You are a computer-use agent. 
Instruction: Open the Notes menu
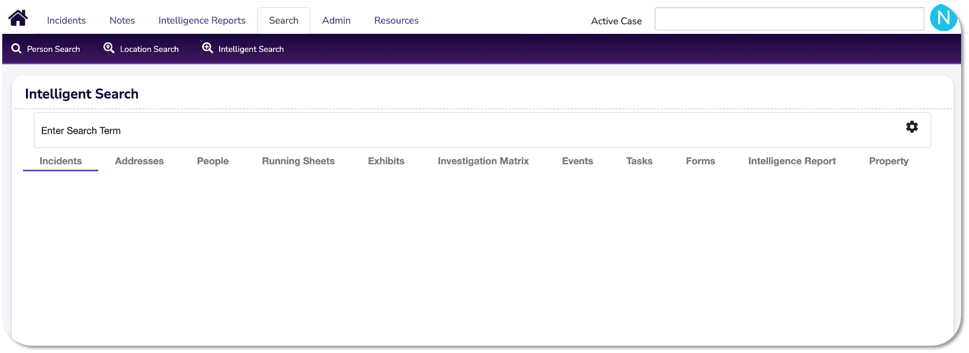pos(122,20)
